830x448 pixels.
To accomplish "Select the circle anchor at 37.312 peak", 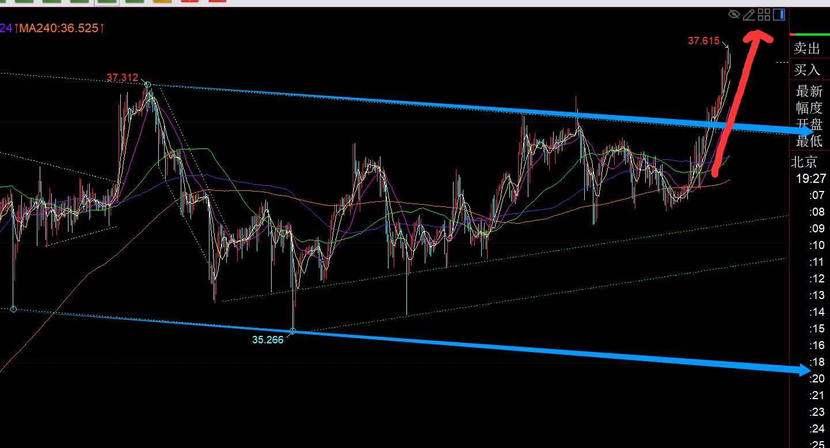I will point(148,85).
